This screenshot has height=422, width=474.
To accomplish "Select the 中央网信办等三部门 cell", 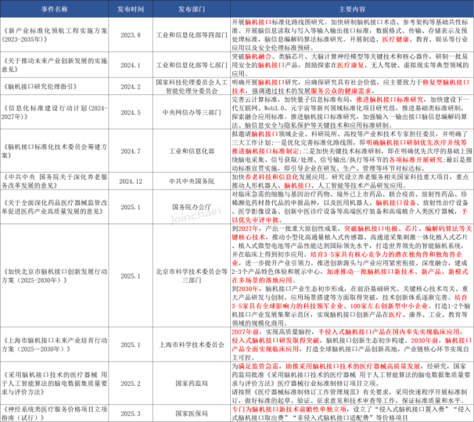I will tap(192, 112).
